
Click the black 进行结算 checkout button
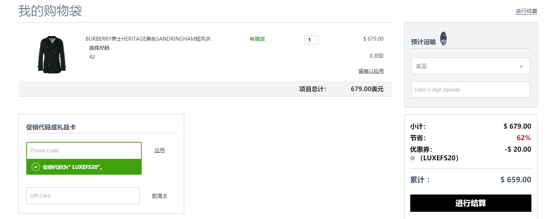pyautogui.click(x=470, y=203)
